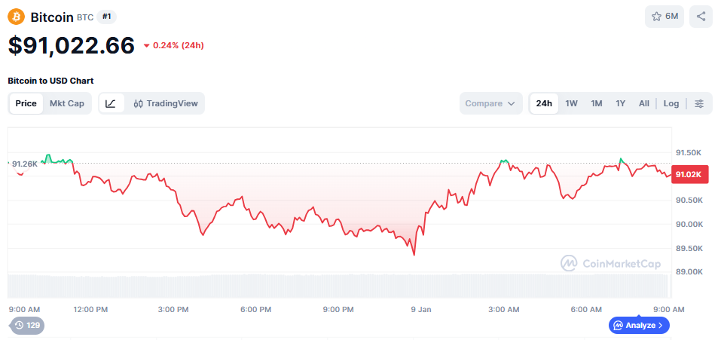Select the 1W time range tab
This screenshot has height=340, width=724.
coord(572,103)
